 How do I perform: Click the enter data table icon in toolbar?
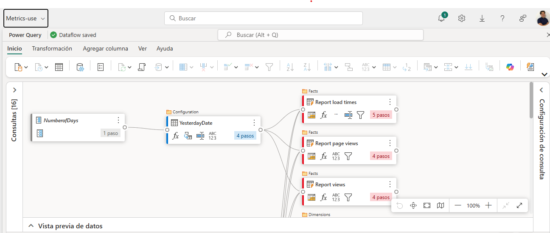(59, 67)
